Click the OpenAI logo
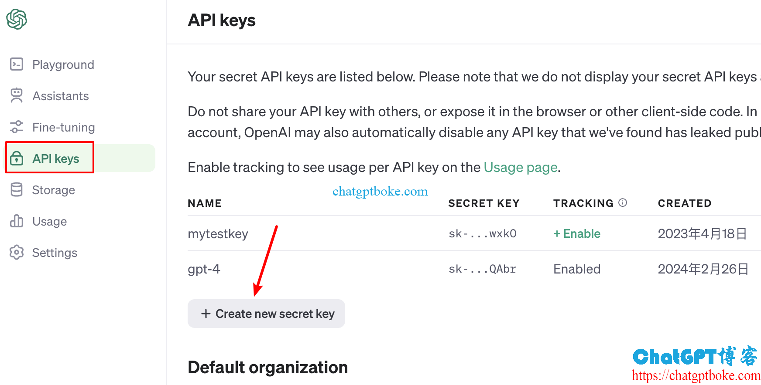The width and height of the screenshot is (761, 385). [17, 19]
